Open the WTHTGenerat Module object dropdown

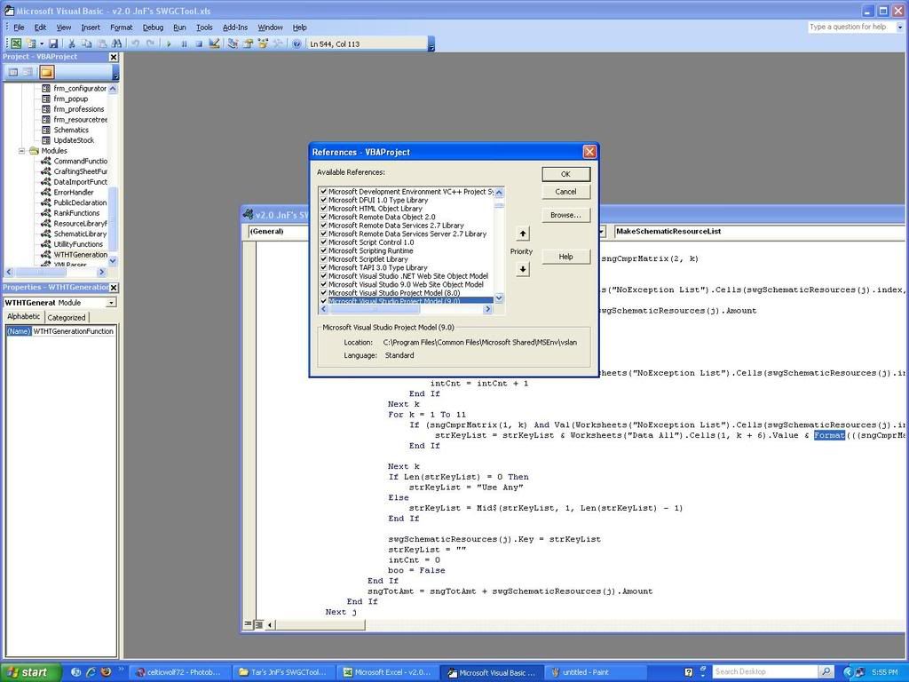(x=111, y=303)
